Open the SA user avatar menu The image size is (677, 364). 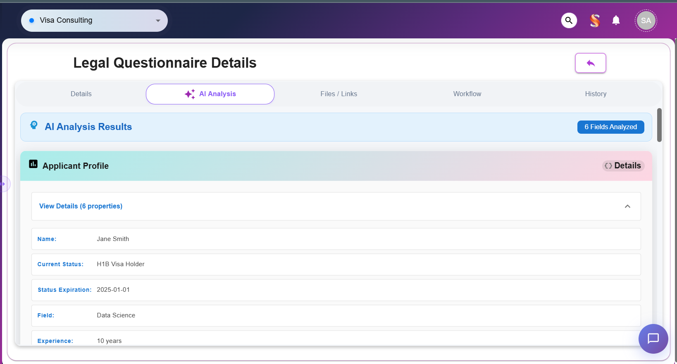point(646,21)
